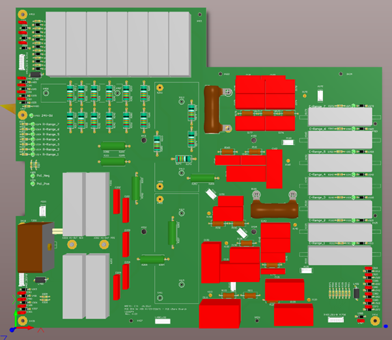Select the 240-SW LED indicator
Image resolution: width=392 pixels, height=340 pixels.
(x=32, y=114)
